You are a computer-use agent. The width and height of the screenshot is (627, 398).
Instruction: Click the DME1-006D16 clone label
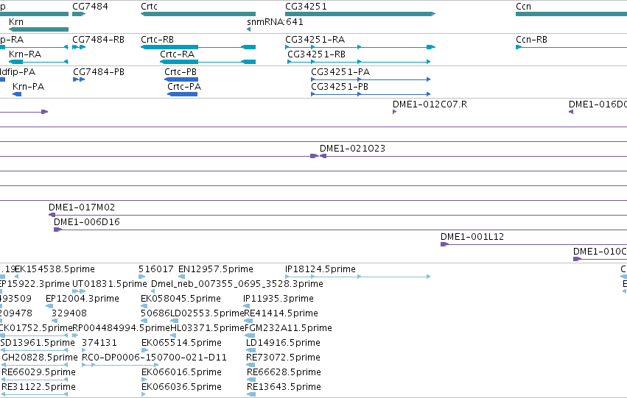(x=87, y=222)
